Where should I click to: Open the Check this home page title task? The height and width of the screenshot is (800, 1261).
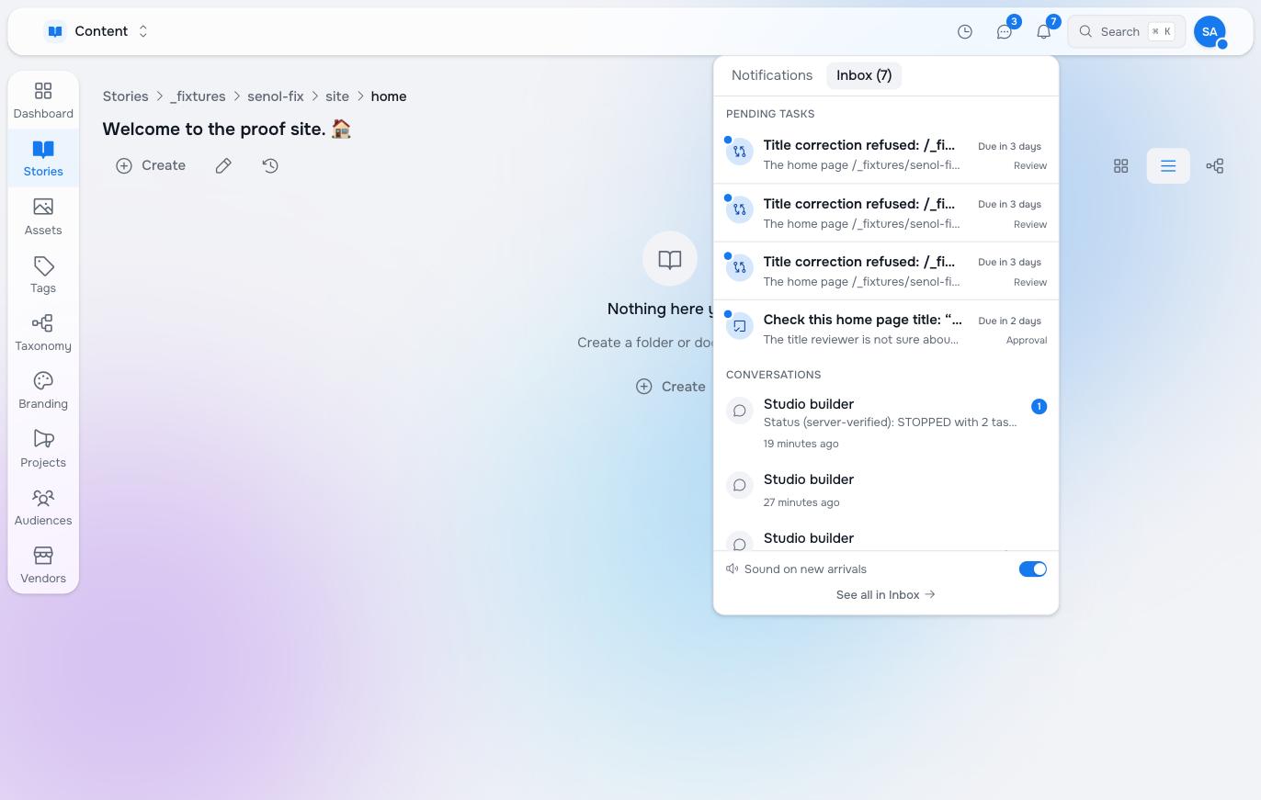[886, 330]
